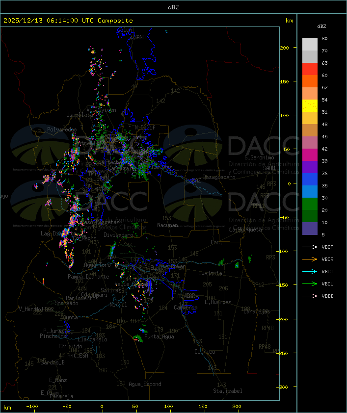Click the Punta_Agua location label
347x413 pixels.
click(x=159, y=336)
